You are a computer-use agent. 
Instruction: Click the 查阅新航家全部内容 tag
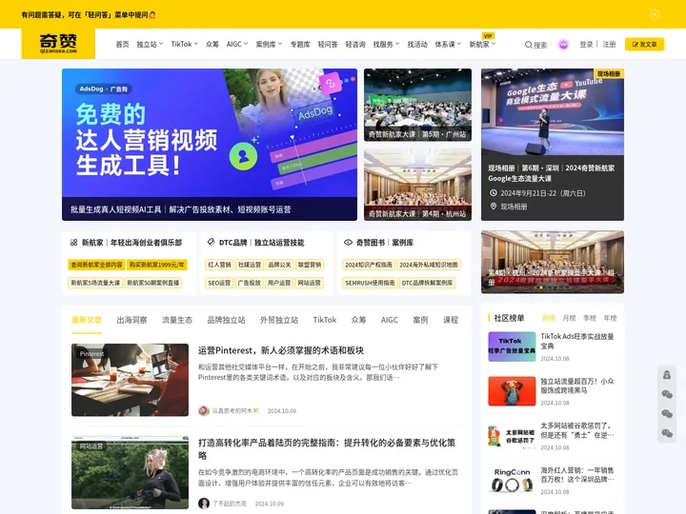click(x=96, y=265)
